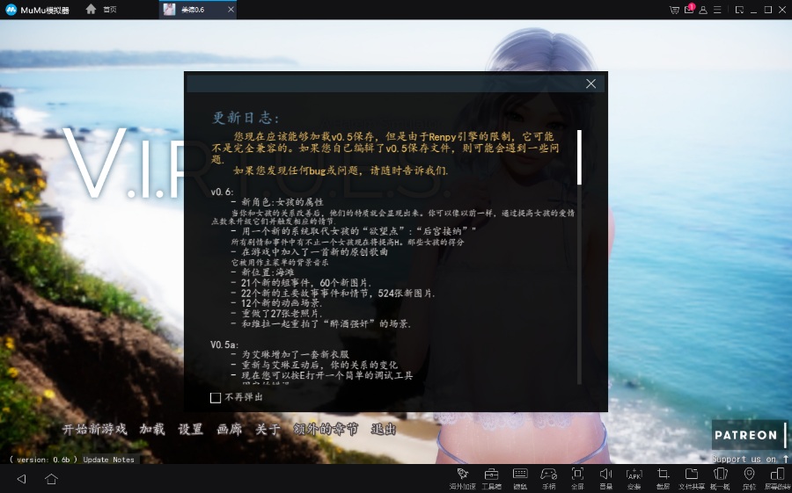Click the v0.6: version heading

click(x=223, y=192)
